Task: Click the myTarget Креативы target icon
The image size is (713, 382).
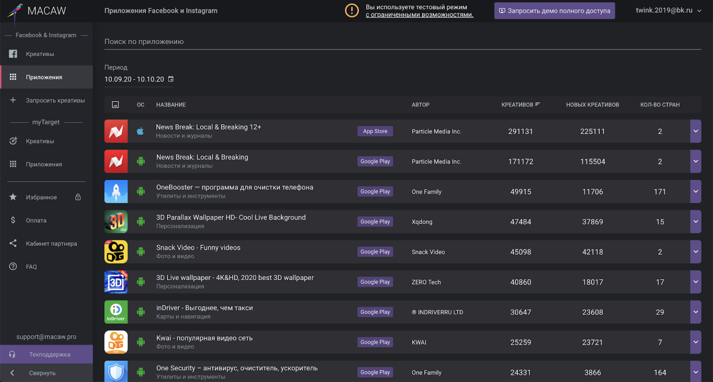Action: click(x=13, y=141)
